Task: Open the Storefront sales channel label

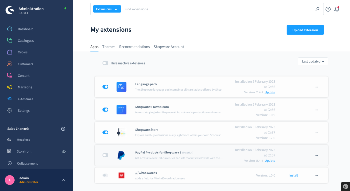Action: click(24, 151)
